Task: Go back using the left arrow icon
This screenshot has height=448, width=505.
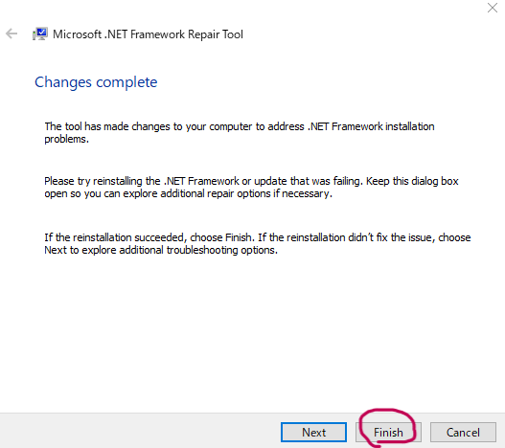Action: [11, 34]
